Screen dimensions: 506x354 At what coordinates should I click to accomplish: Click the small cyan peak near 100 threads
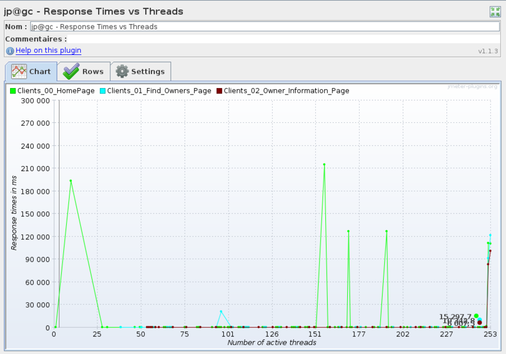pyautogui.click(x=221, y=311)
